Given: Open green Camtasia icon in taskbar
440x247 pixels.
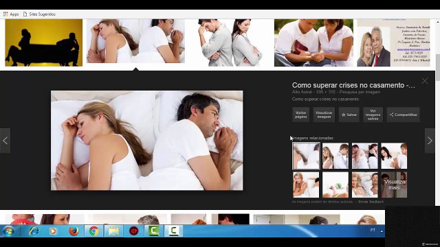Looking at the screenshot, I should pos(153,231).
